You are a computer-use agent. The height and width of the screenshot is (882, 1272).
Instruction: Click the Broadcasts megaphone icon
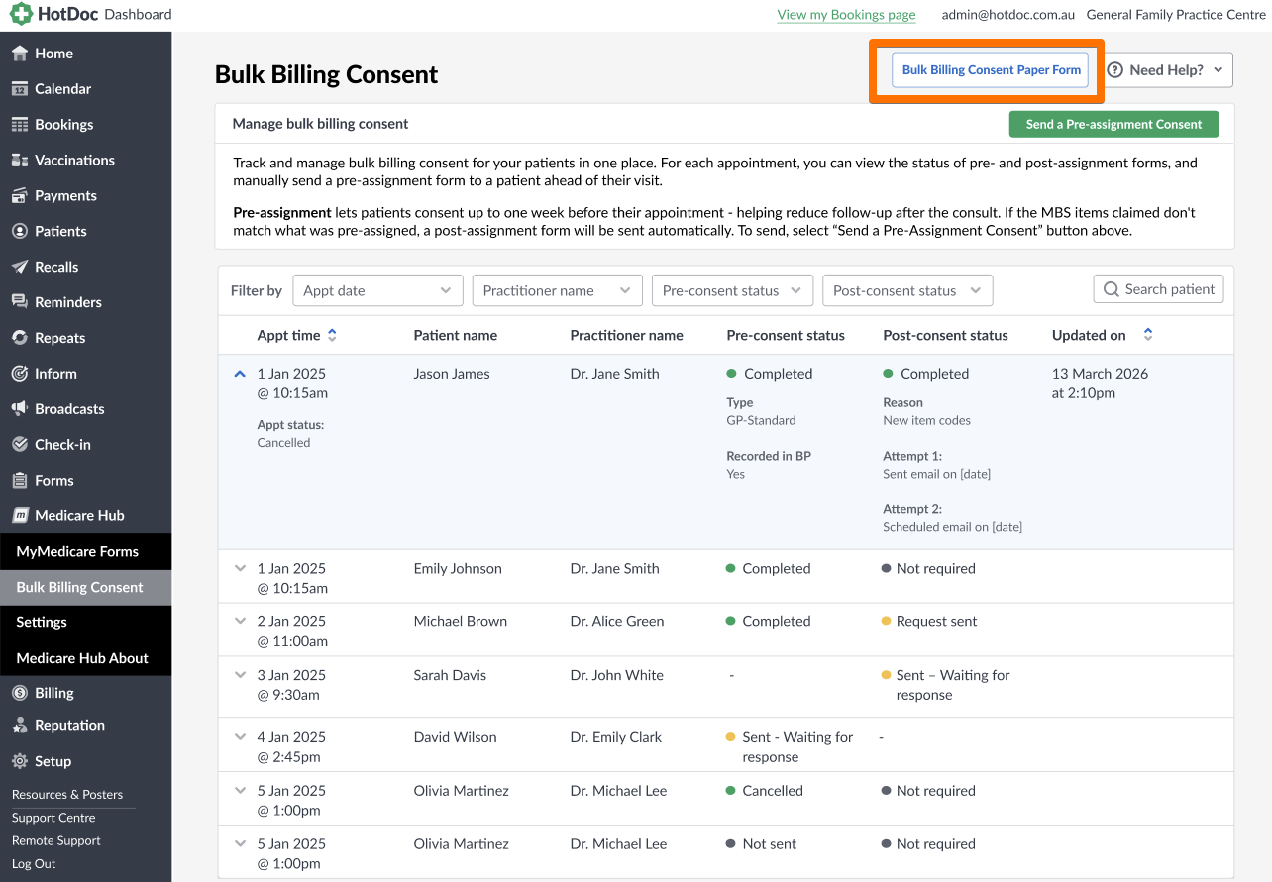point(19,409)
